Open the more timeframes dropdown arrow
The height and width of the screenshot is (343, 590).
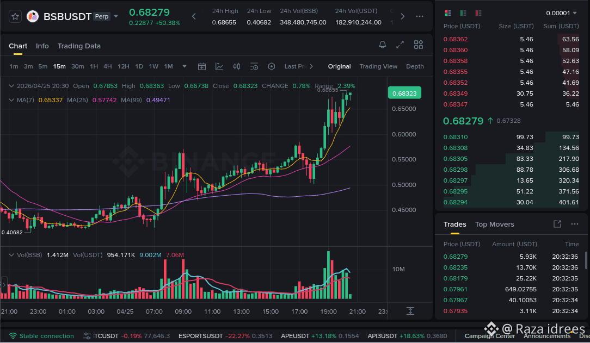tap(185, 66)
